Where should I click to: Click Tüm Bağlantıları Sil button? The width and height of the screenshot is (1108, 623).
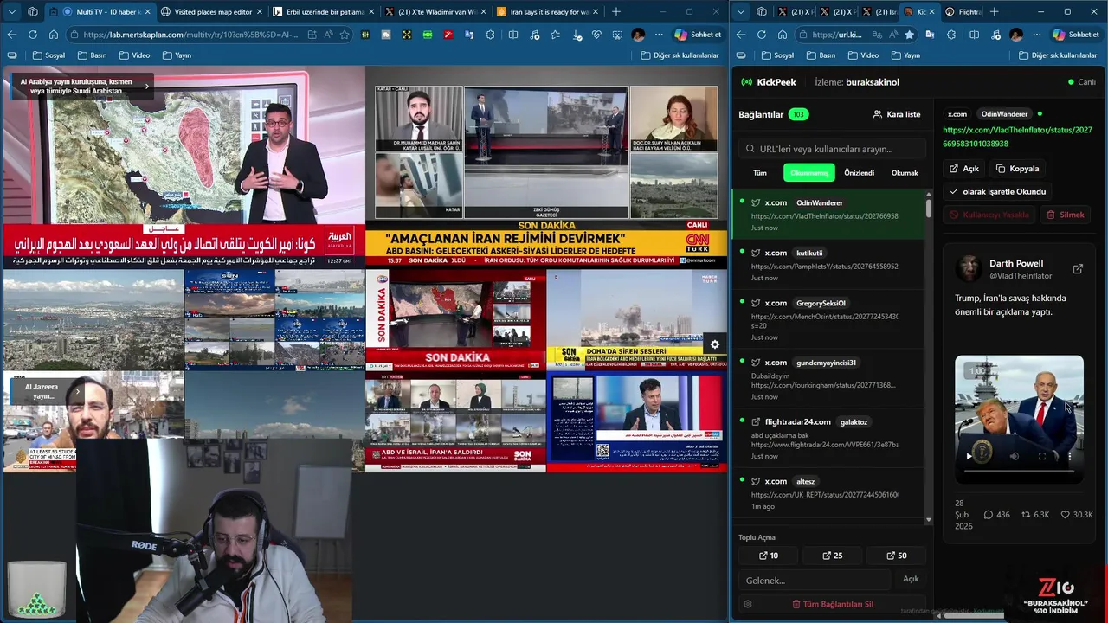click(x=833, y=604)
